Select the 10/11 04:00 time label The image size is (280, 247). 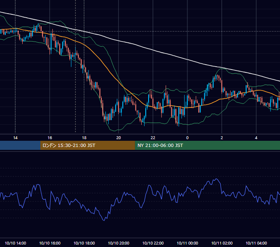click(256, 243)
